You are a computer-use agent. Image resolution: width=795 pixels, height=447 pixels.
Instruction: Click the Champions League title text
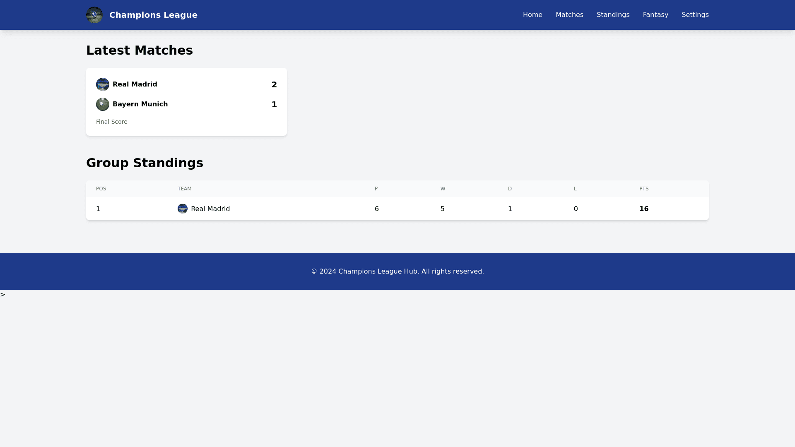pyautogui.click(x=153, y=15)
